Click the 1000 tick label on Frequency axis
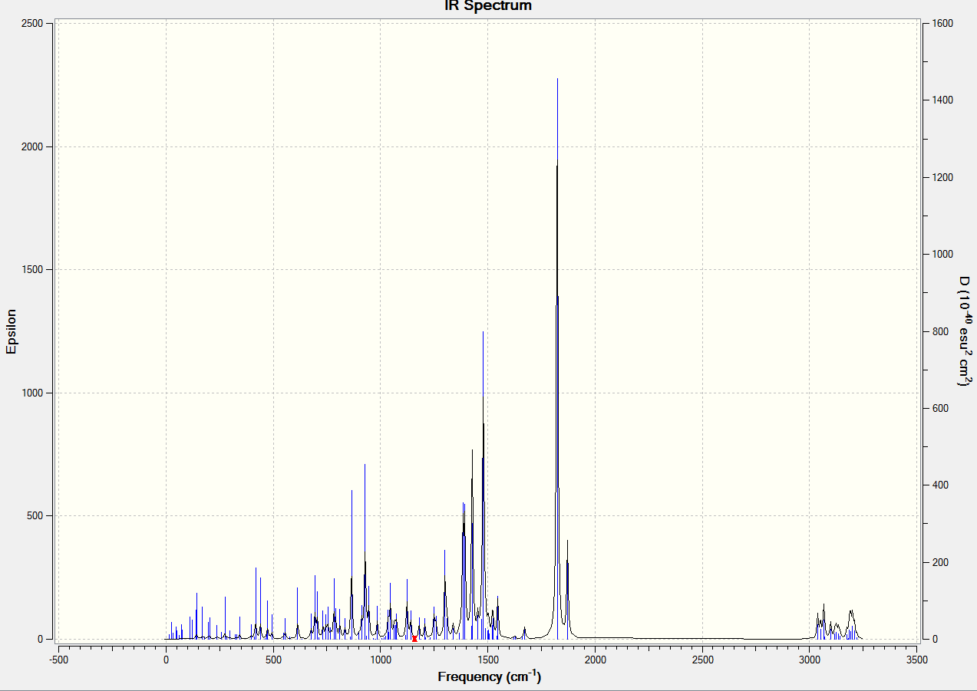 tap(381, 659)
